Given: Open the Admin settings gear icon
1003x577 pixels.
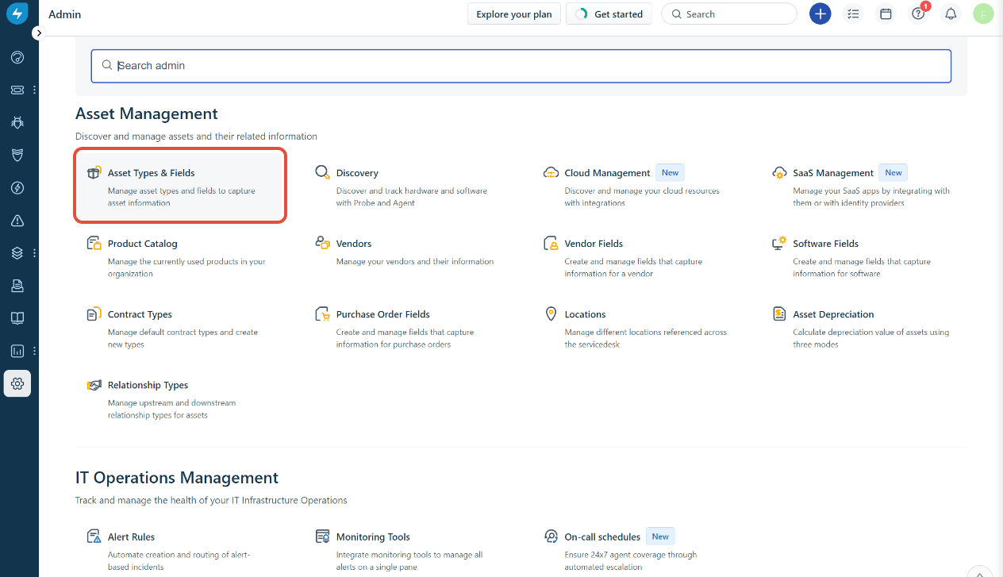Looking at the screenshot, I should pos(17,383).
